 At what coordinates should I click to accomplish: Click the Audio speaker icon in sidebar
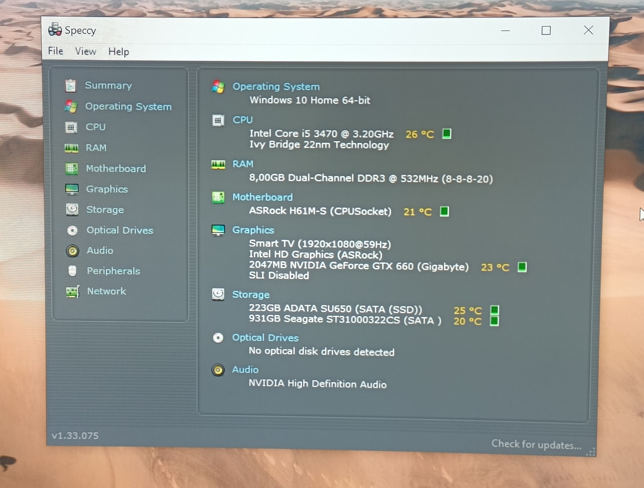[x=72, y=251]
